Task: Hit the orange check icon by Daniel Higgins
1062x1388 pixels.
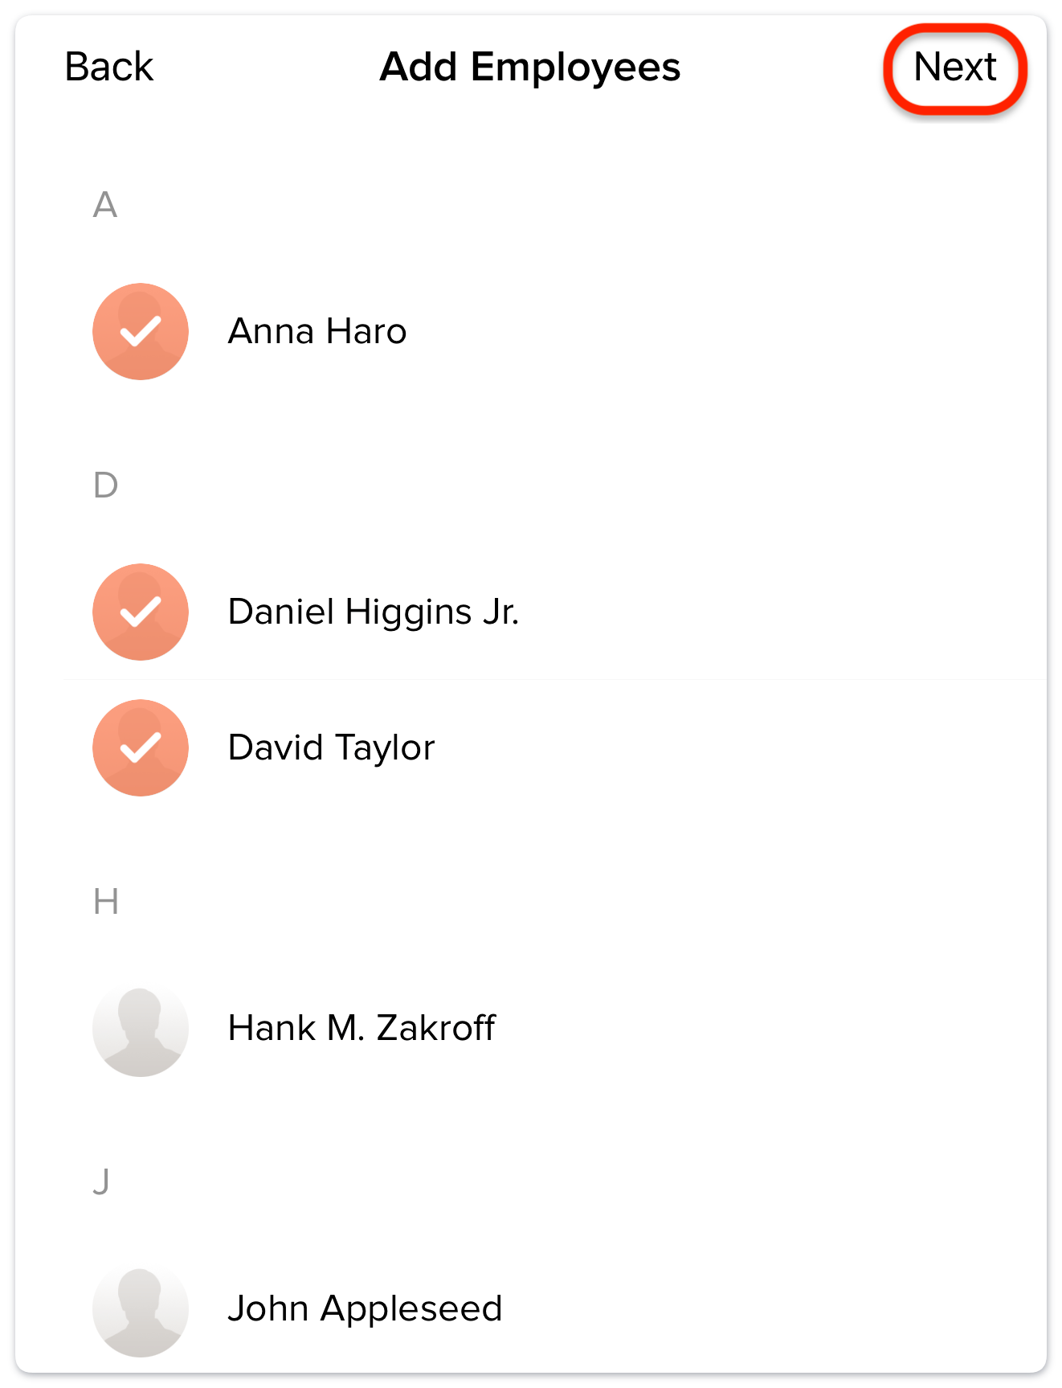Action: (141, 612)
